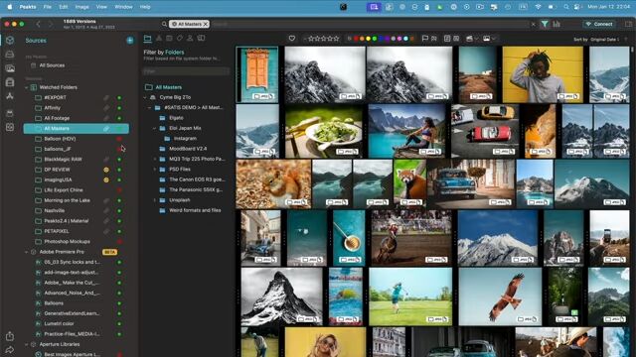The height and width of the screenshot is (357, 636).
Task: Click the Connect button
Action: coord(599,24)
